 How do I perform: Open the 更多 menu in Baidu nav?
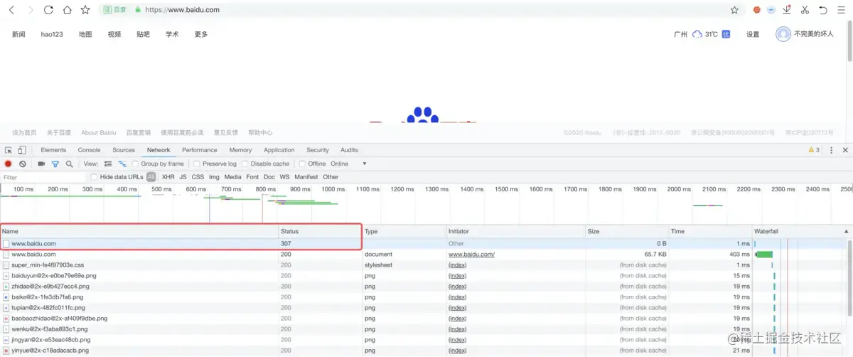(x=201, y=34)
